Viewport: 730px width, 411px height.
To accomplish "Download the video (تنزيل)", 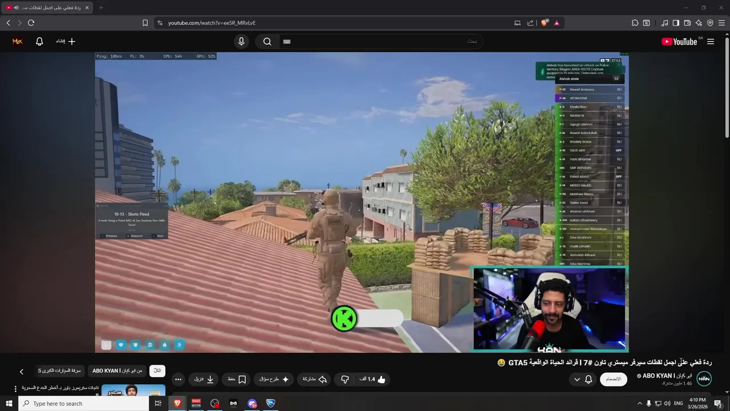I will [x=204, y=379].
